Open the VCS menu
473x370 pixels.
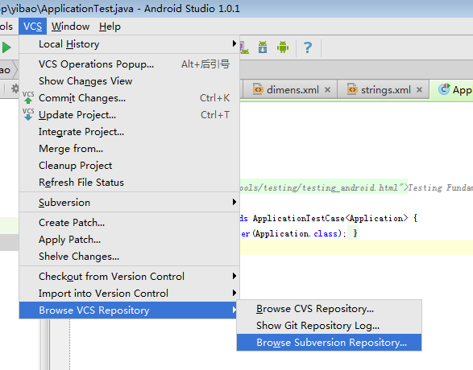(32, 27)
